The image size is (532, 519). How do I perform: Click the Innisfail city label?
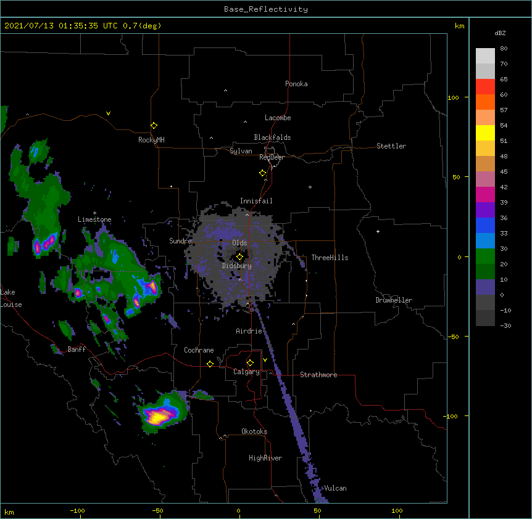pyautogui.click(x=256, y=201)
